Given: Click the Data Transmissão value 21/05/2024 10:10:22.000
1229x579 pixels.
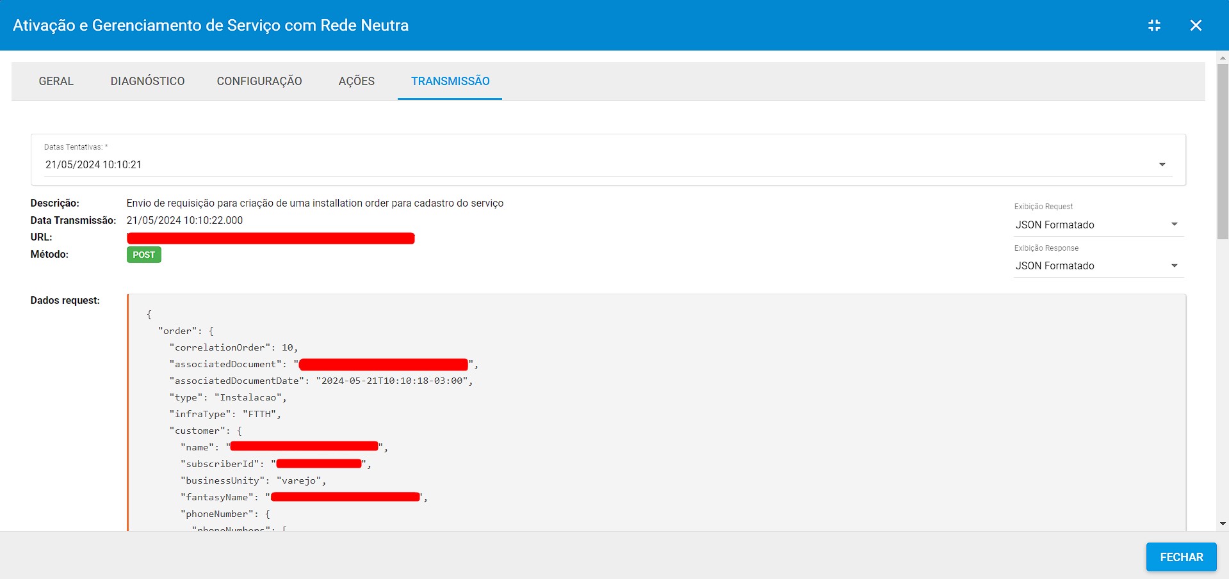Looking at the screenshot, I should pyautogui.click(x=184, y=220).
